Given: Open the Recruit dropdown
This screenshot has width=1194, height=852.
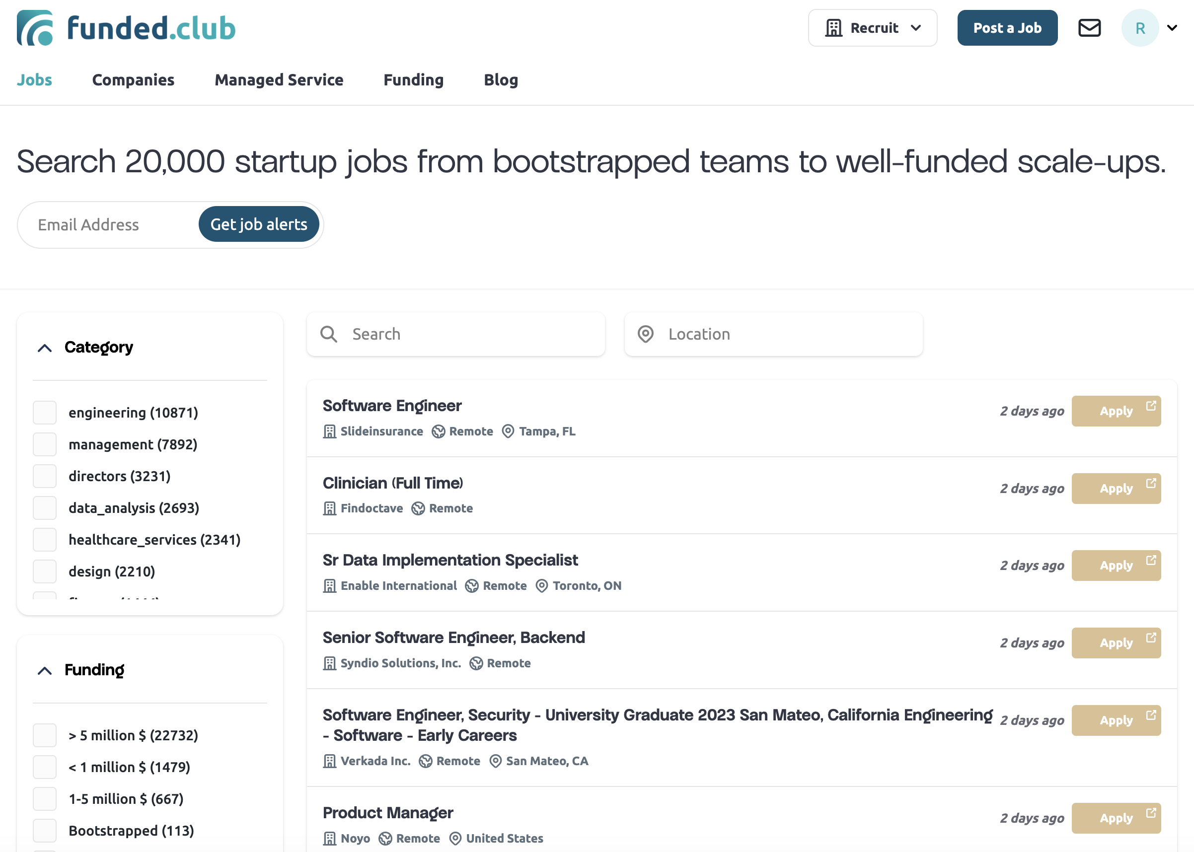Looking at the screenshot, I should pyautogui.click(x=872, y=28).
